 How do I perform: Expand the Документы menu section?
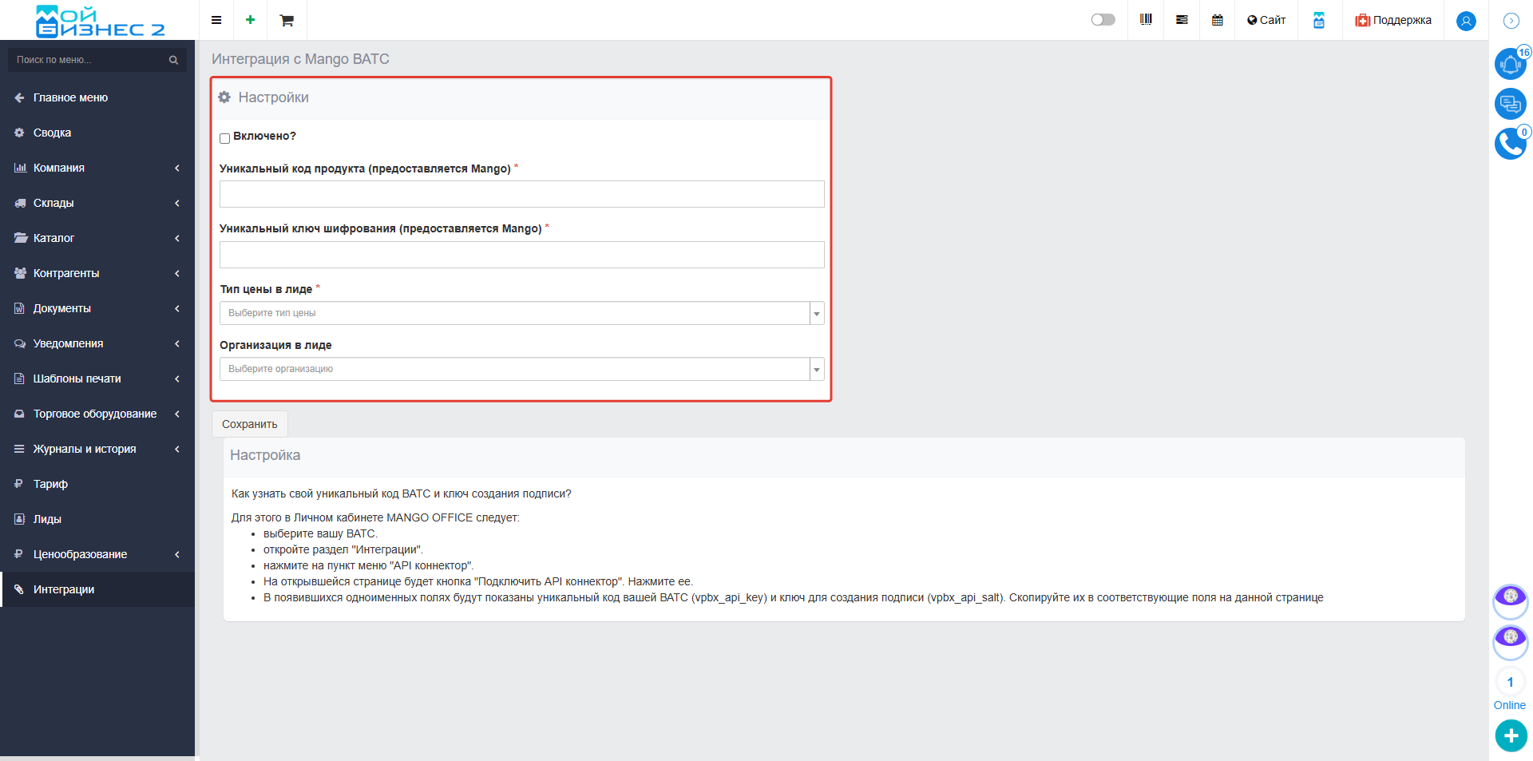pos(97,308)
